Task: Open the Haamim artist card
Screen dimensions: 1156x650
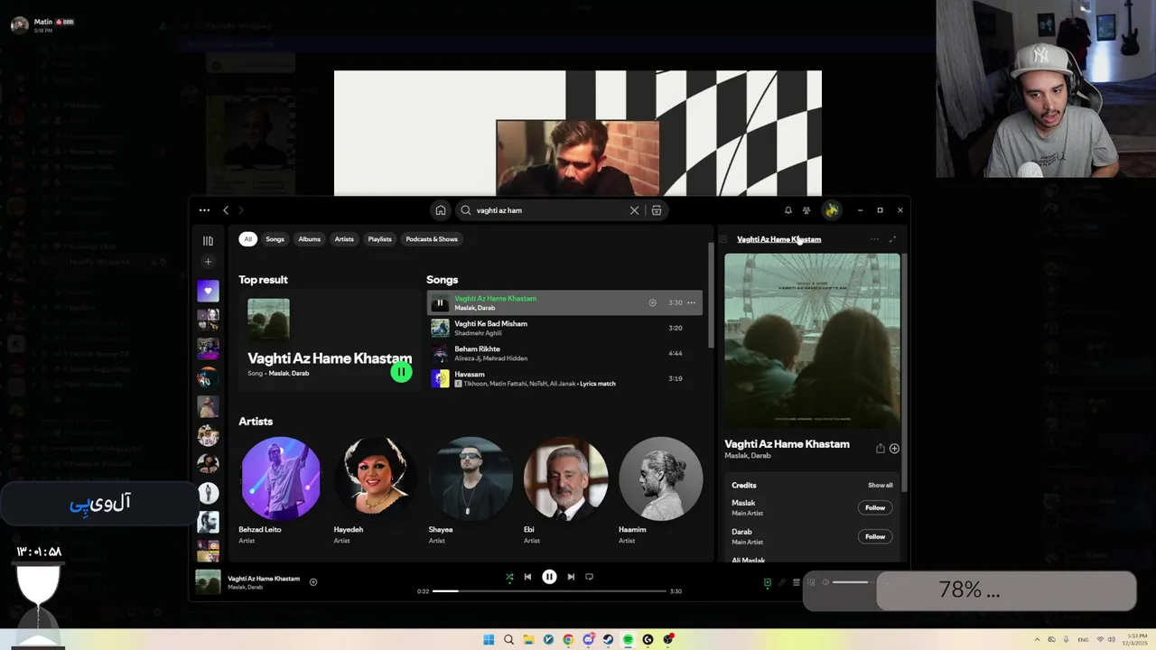Action: [660, 490]
